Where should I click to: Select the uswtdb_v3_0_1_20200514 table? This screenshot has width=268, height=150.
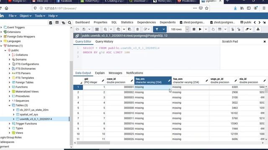(x=36, y=119)
